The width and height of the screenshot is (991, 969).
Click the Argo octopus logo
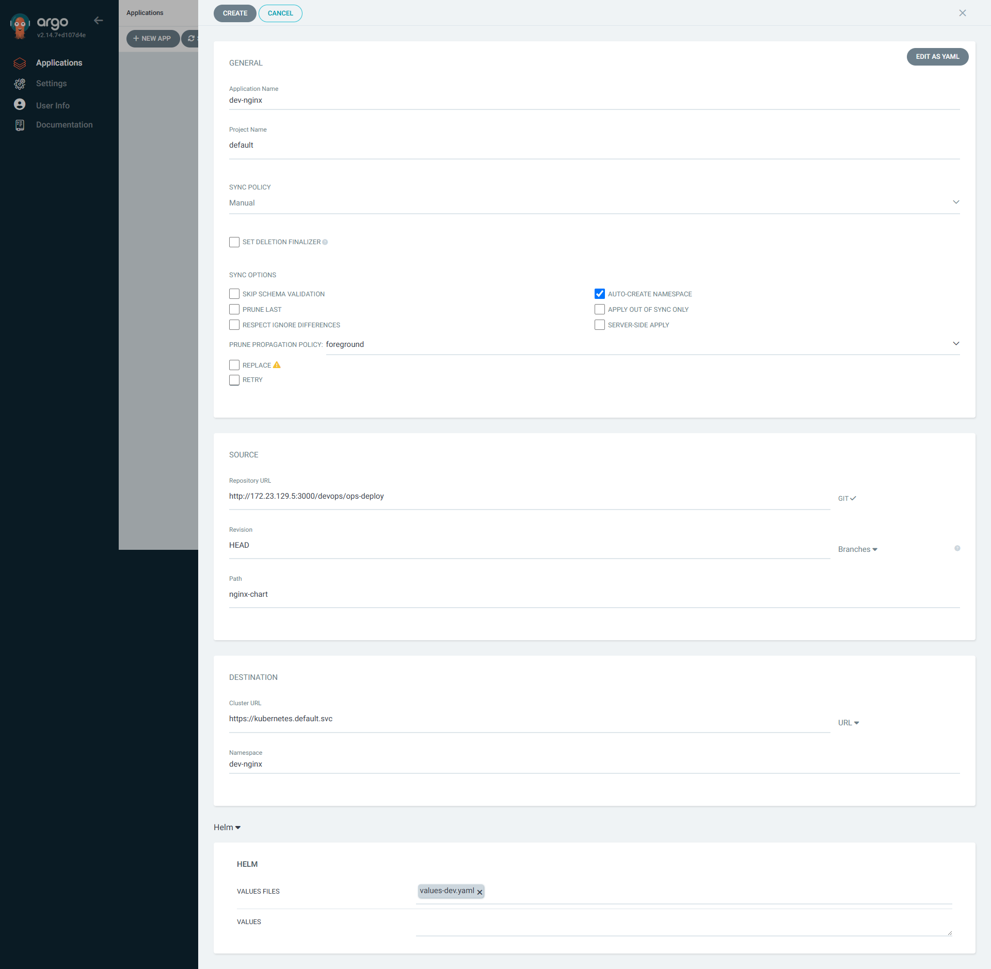(20, 26)
